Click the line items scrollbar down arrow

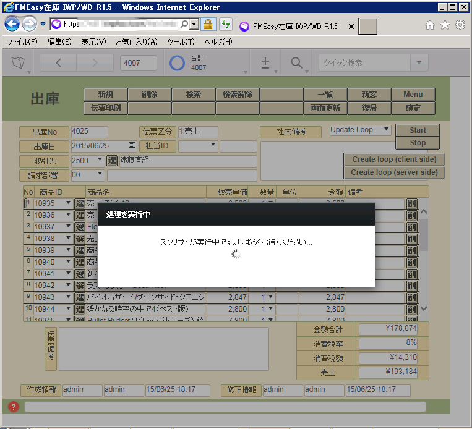[x=424, y=308]
